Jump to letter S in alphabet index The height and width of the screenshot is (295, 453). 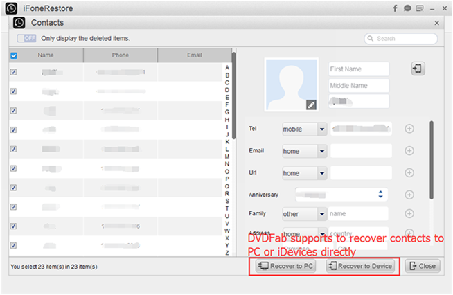227,201
